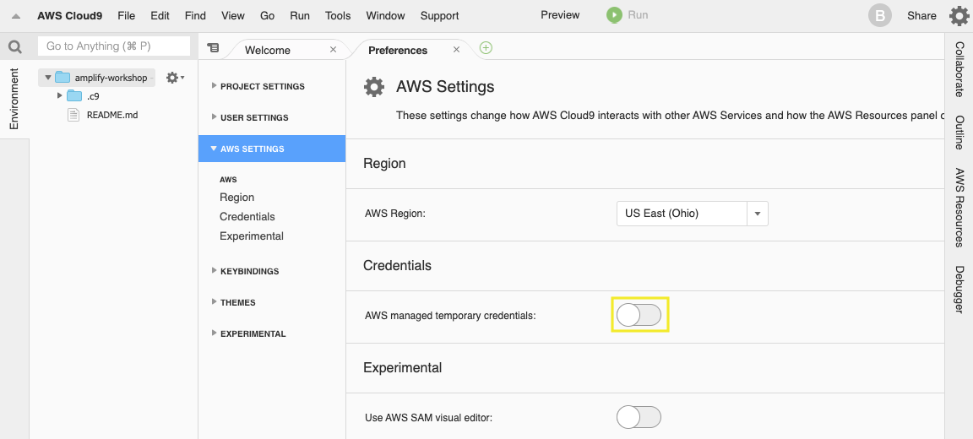
Task: Open the Window menu
Action: (385, 15)
